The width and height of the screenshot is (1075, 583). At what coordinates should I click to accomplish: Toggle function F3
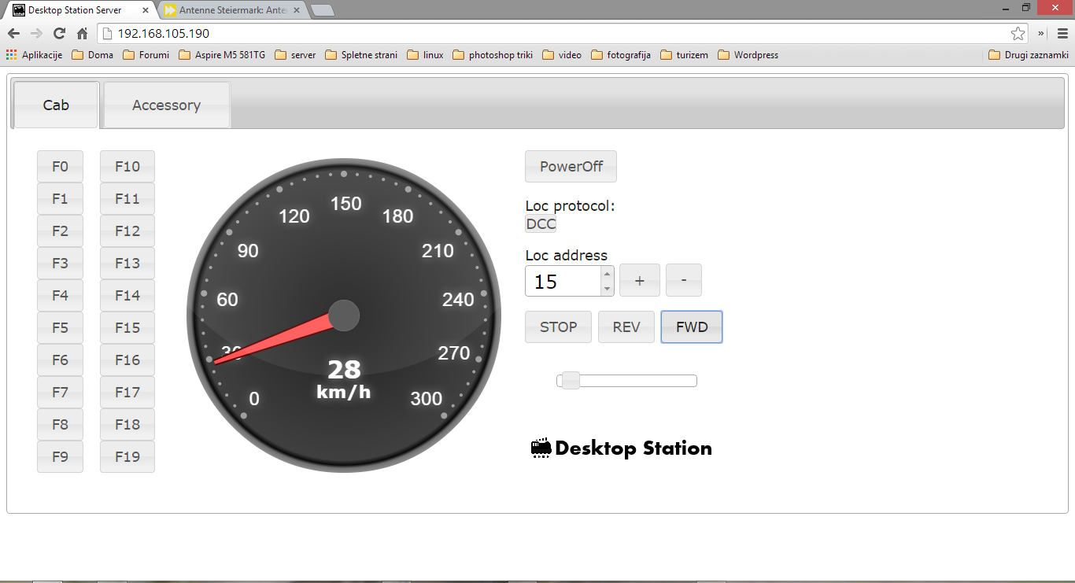tap(60, 264)
